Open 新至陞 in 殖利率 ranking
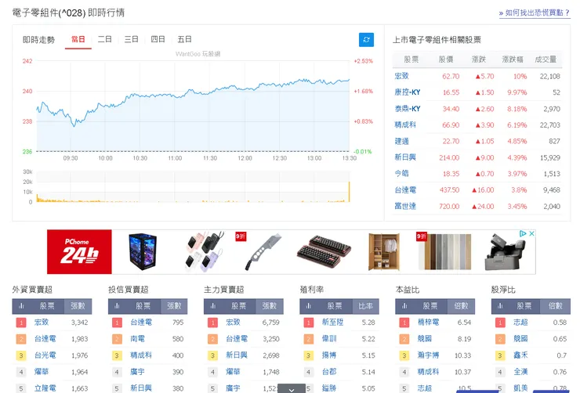This screenshot has height=393, width=580. coord(332,322)
